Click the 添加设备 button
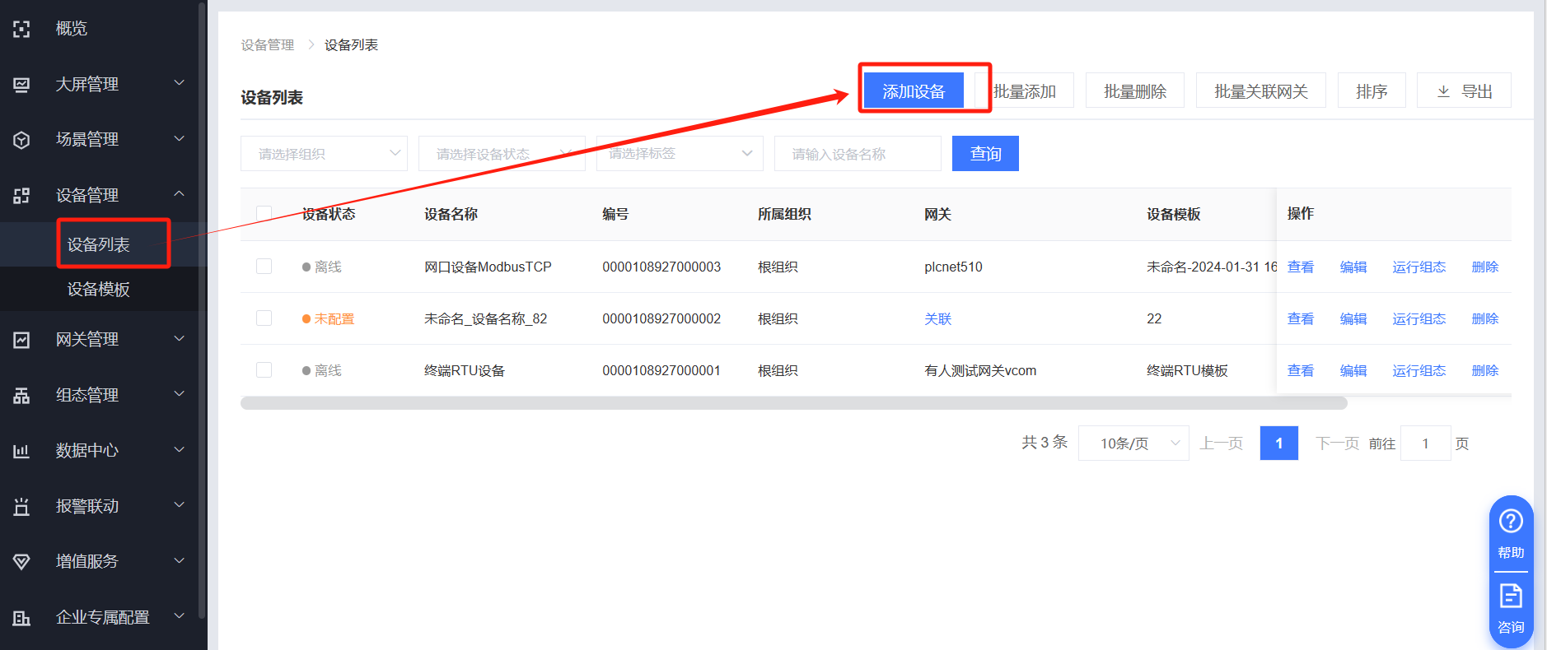This screenshot has width=1547, height=650. click(914, 91)
